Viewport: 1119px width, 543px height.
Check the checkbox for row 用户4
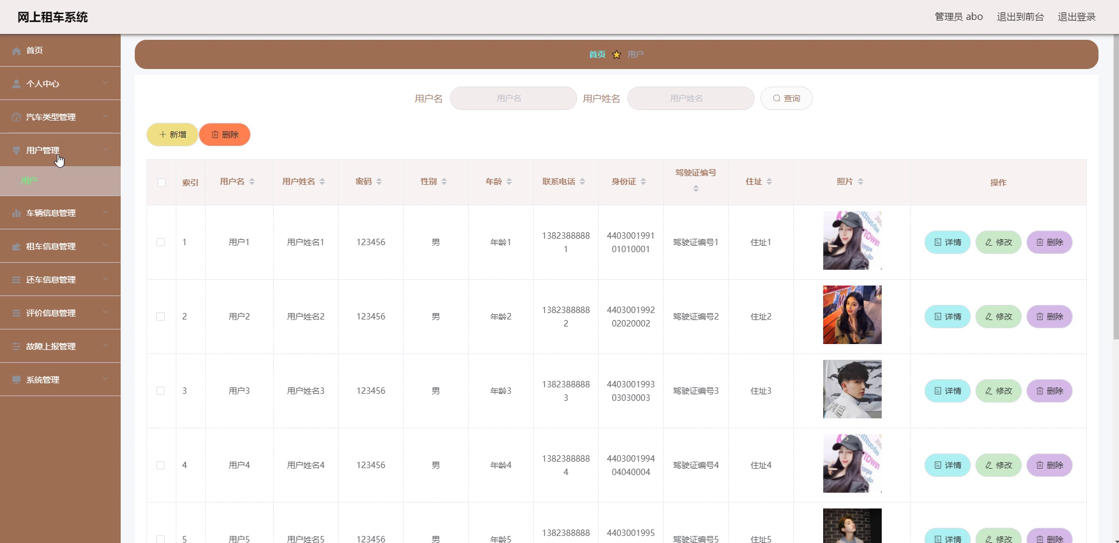161,465
